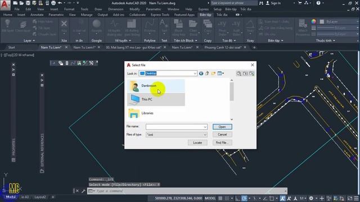Switch to the In A3 layout tab
The width and height of the screenshot is (360, 202).
click(x=25, y=197)
